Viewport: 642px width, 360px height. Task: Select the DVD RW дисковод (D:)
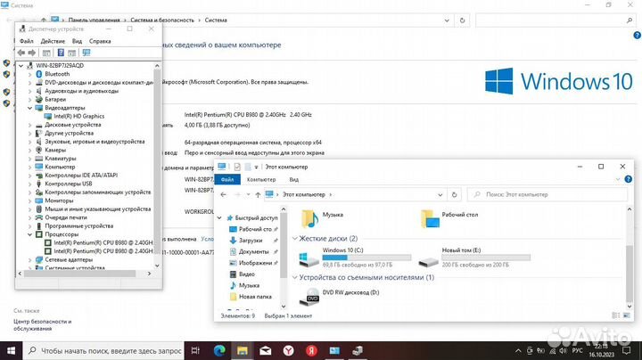point(340,296)
